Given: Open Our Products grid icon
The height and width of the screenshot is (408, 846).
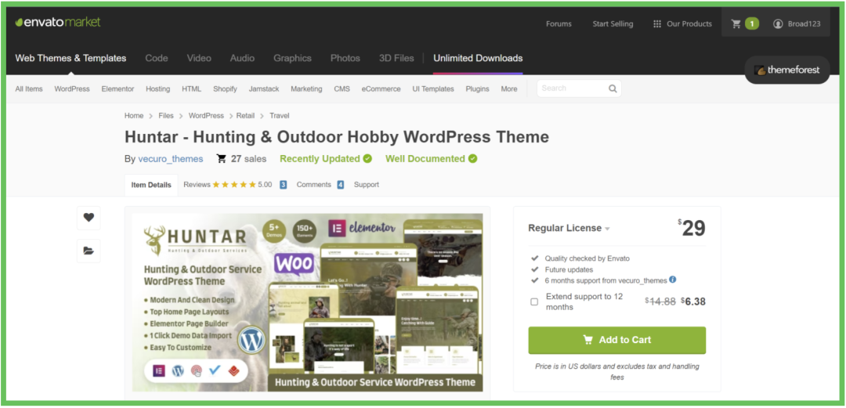Looking at the screenshot, I should pyautogui.click(x=656, y=23).
